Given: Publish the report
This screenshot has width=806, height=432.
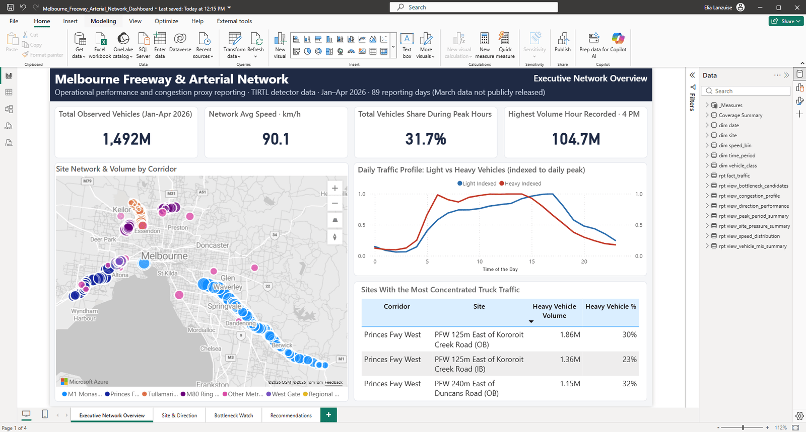Looking at the screenshot, I should click(x=563, y=42).
